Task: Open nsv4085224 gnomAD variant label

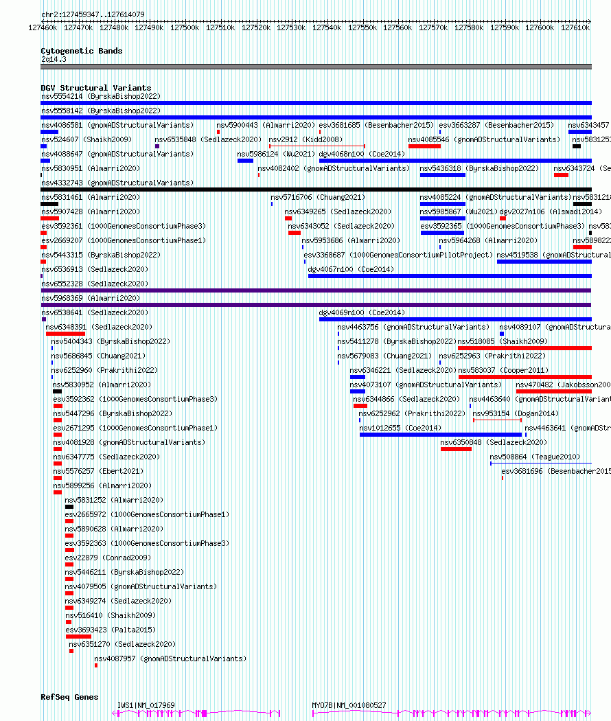Action: [496, 197]
